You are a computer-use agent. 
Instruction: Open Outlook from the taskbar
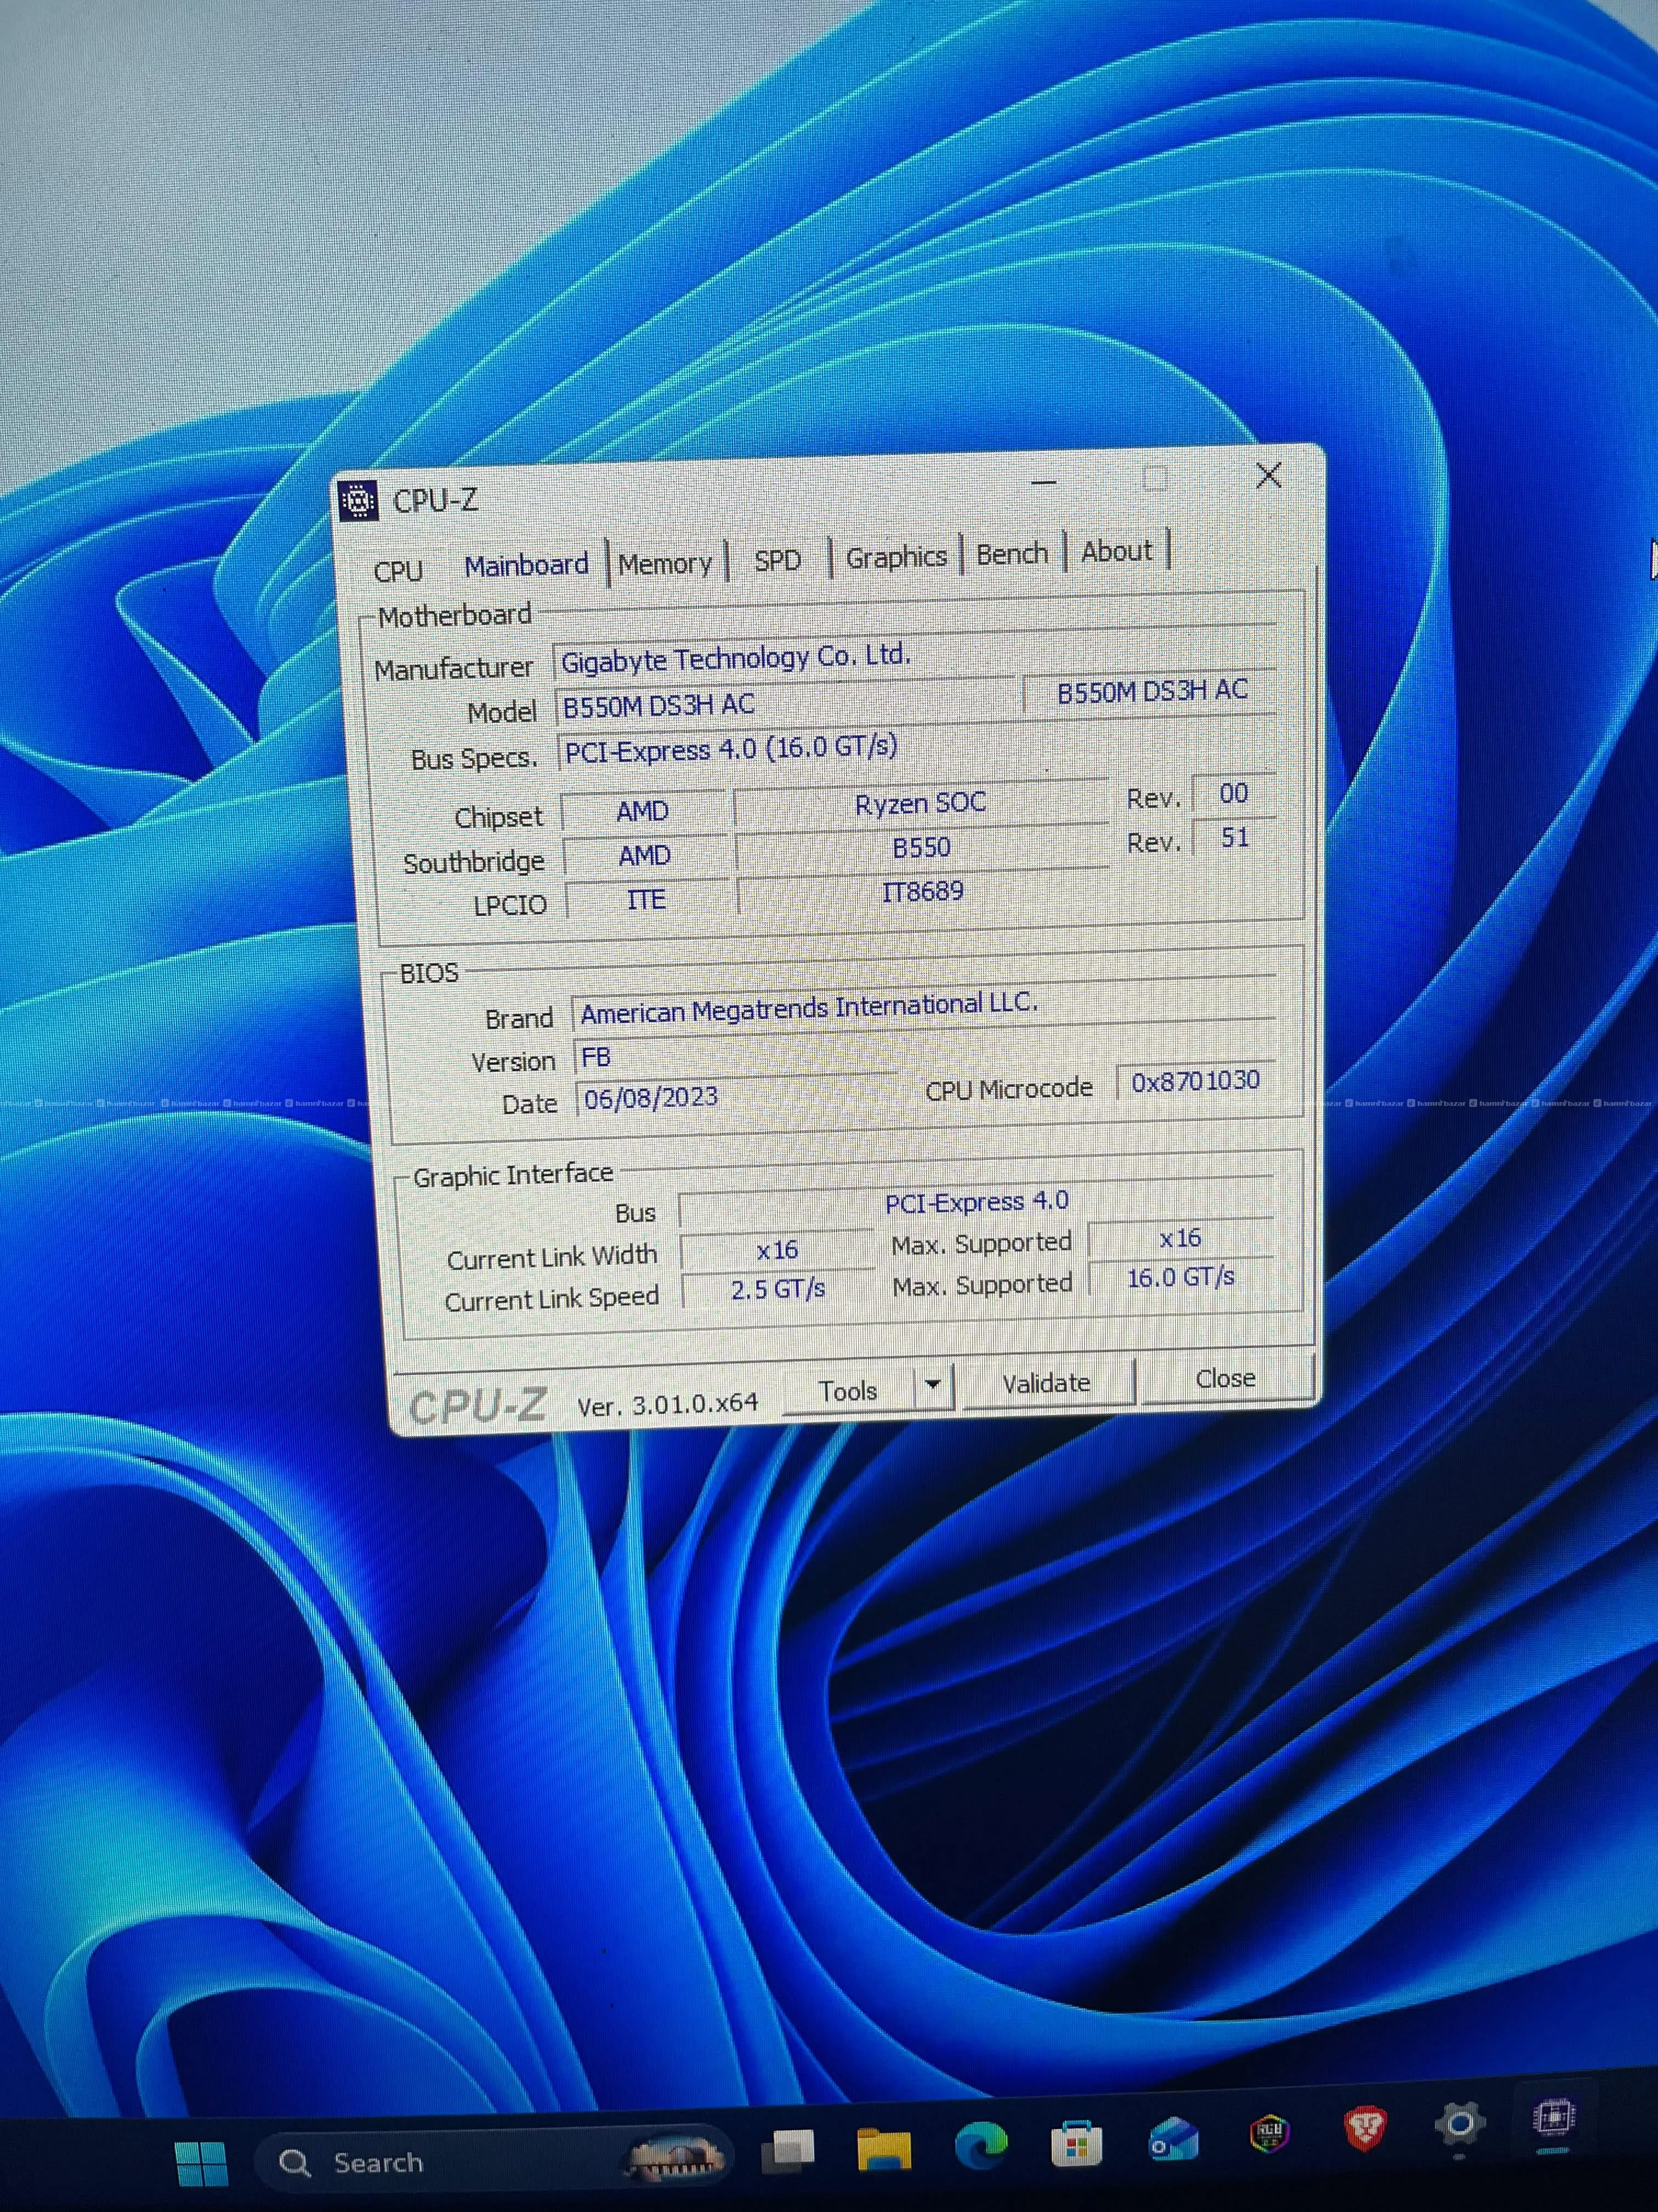coord(1173,2141)
